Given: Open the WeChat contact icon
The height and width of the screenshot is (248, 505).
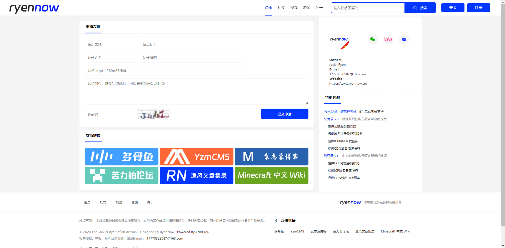Looking at the screenshot, I should point(372,39).
